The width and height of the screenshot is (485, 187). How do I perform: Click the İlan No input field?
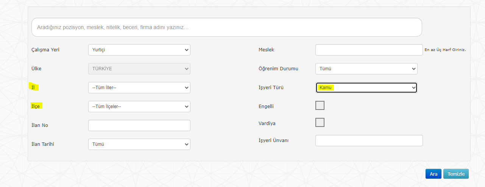click(x=139, y=125)
